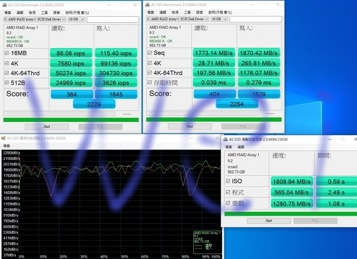357x259 pixels.
Task: Click the 0.279 ms write access value
Action: [259, 83]
